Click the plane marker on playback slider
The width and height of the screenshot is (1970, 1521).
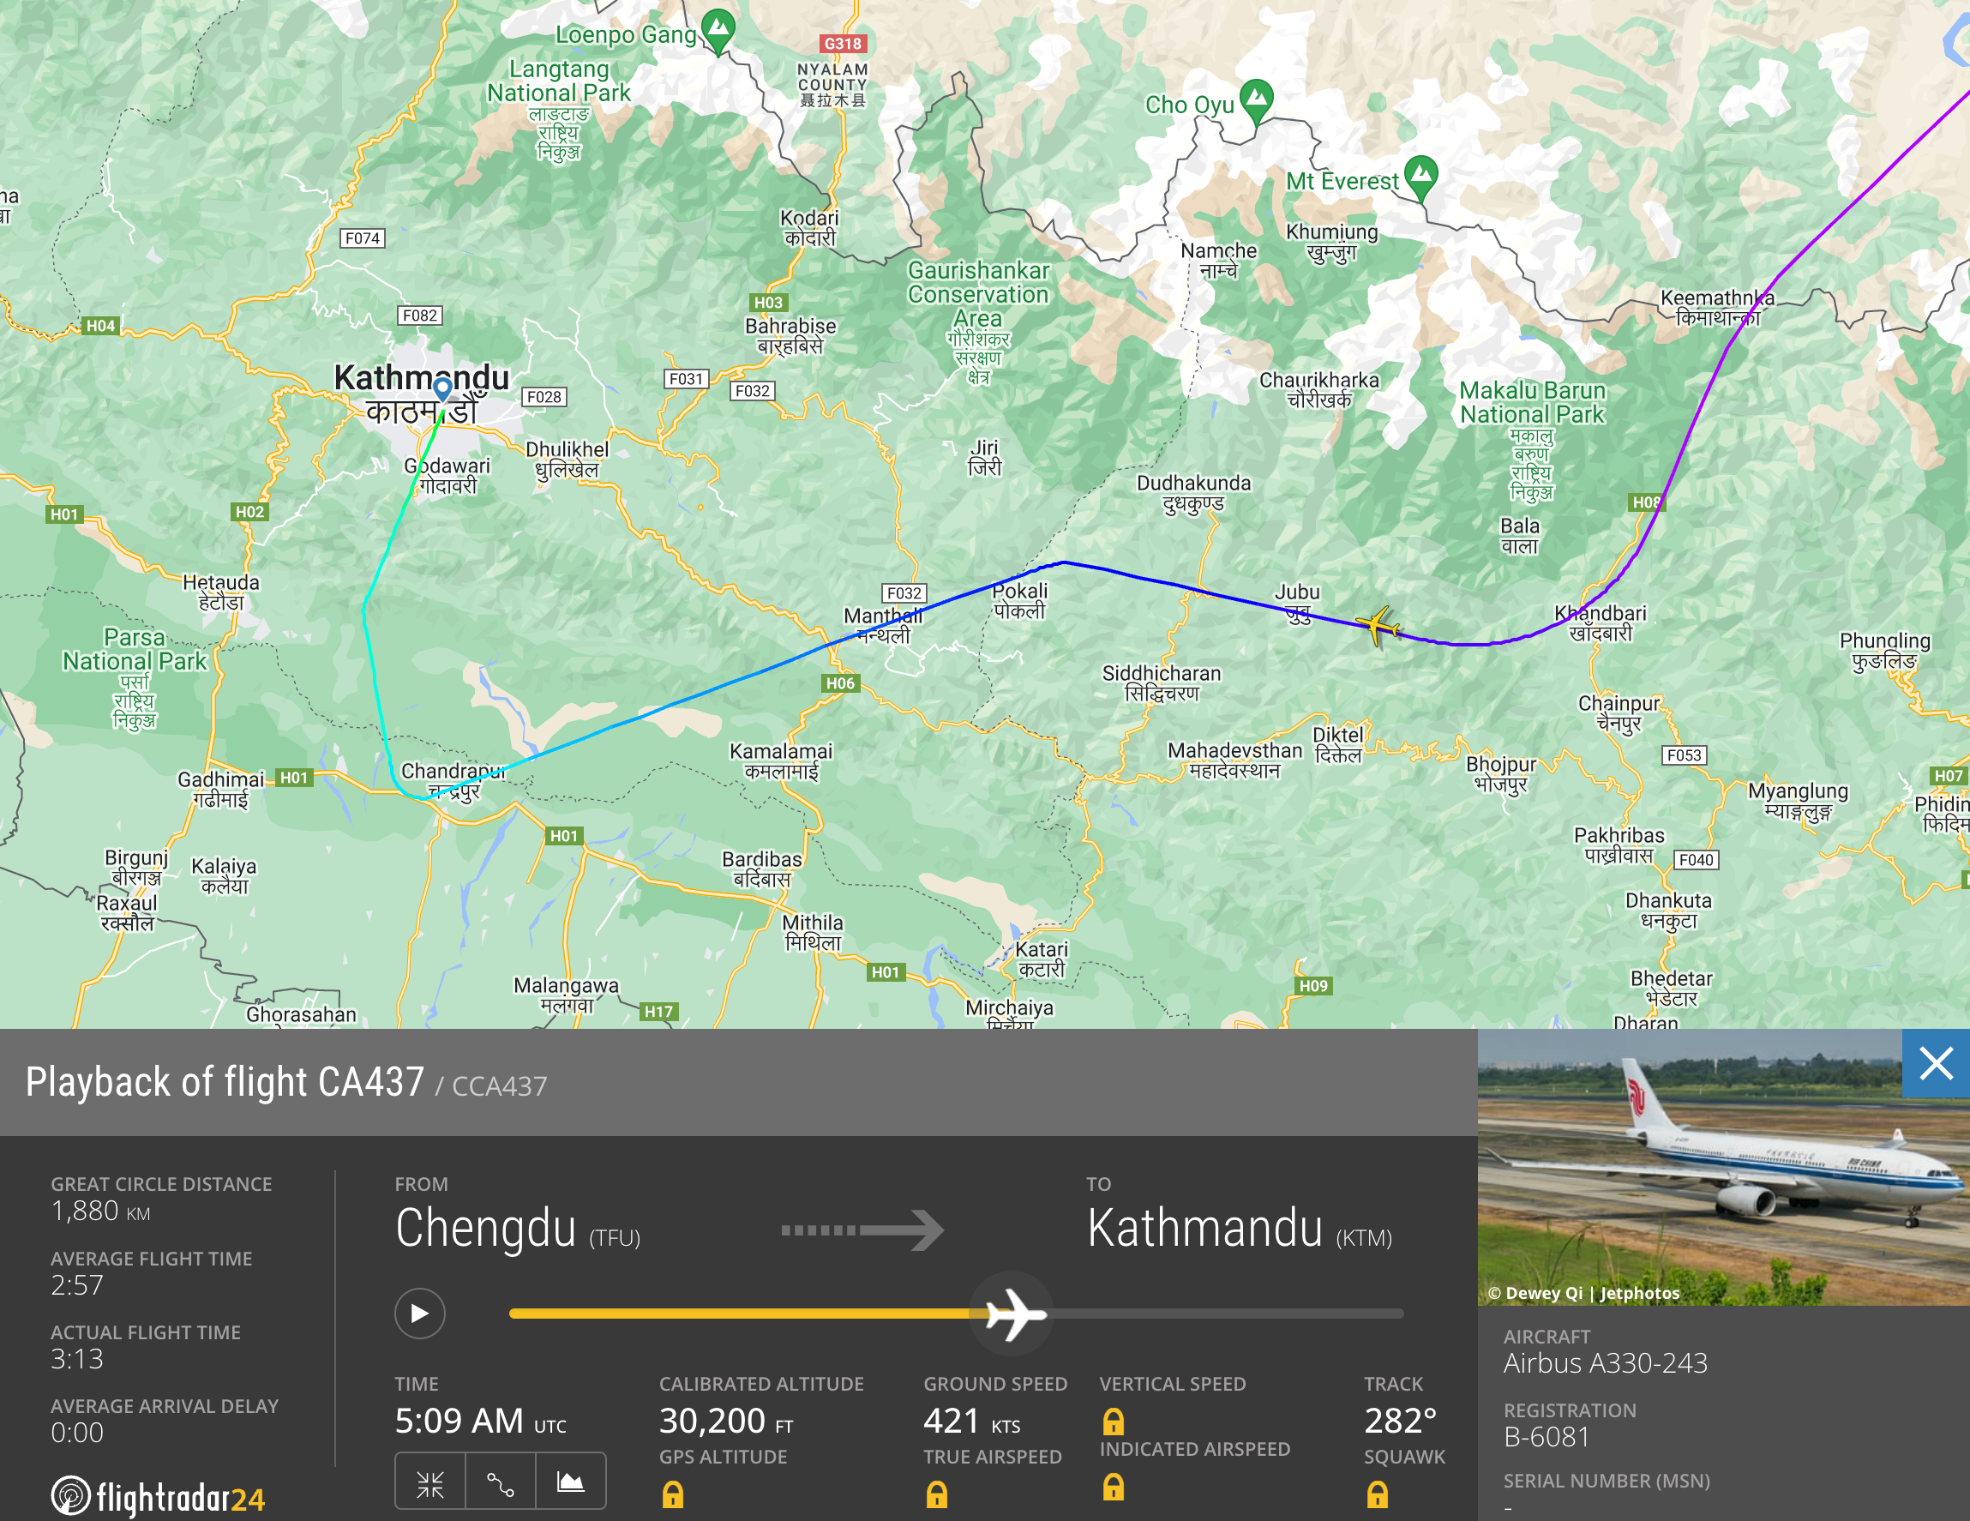(x=1015, y=1314)
